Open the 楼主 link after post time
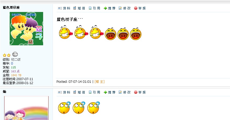The height and width of the screenshot is (120, 230). tap(100, 82)
